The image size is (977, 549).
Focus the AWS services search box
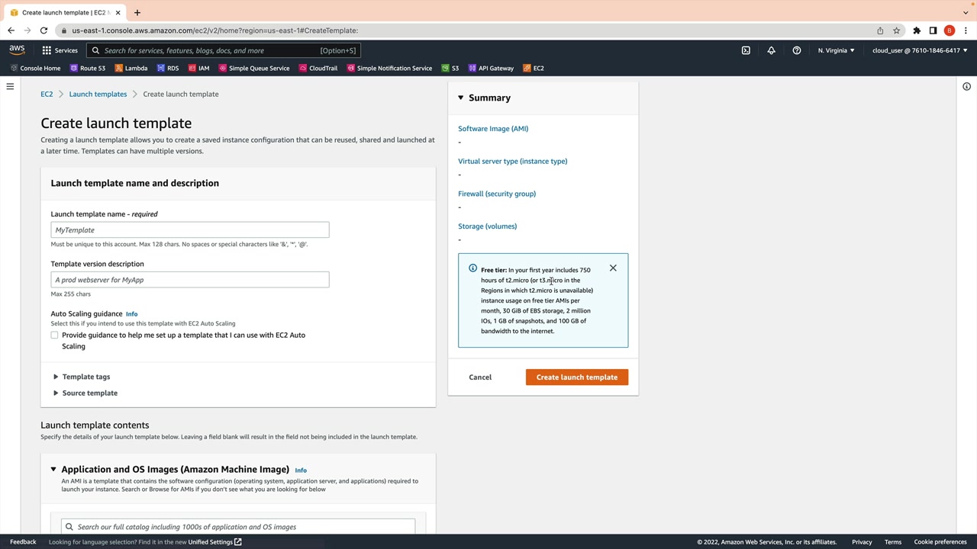coord(223,50)
